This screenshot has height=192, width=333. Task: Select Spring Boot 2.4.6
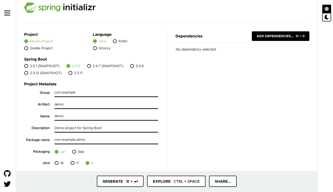[x=137, y=66]
